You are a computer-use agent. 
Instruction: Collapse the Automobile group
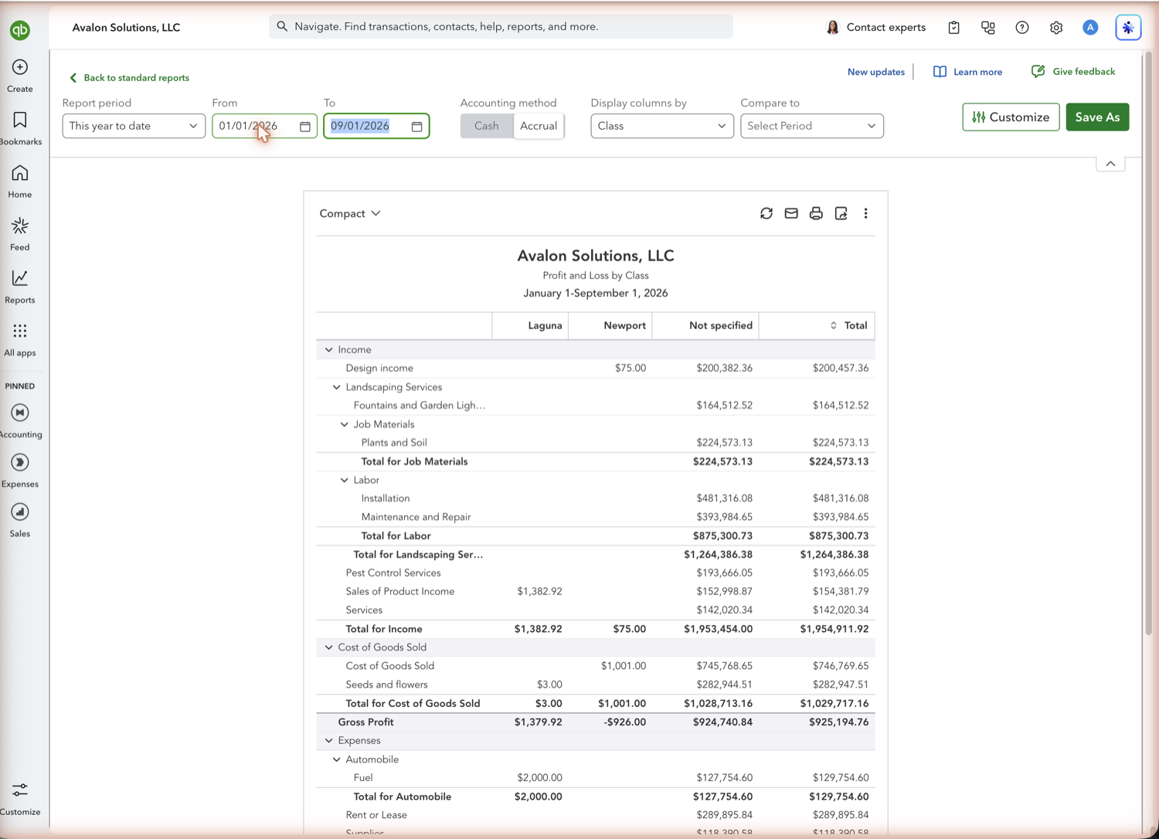click(x=337, y=759)
